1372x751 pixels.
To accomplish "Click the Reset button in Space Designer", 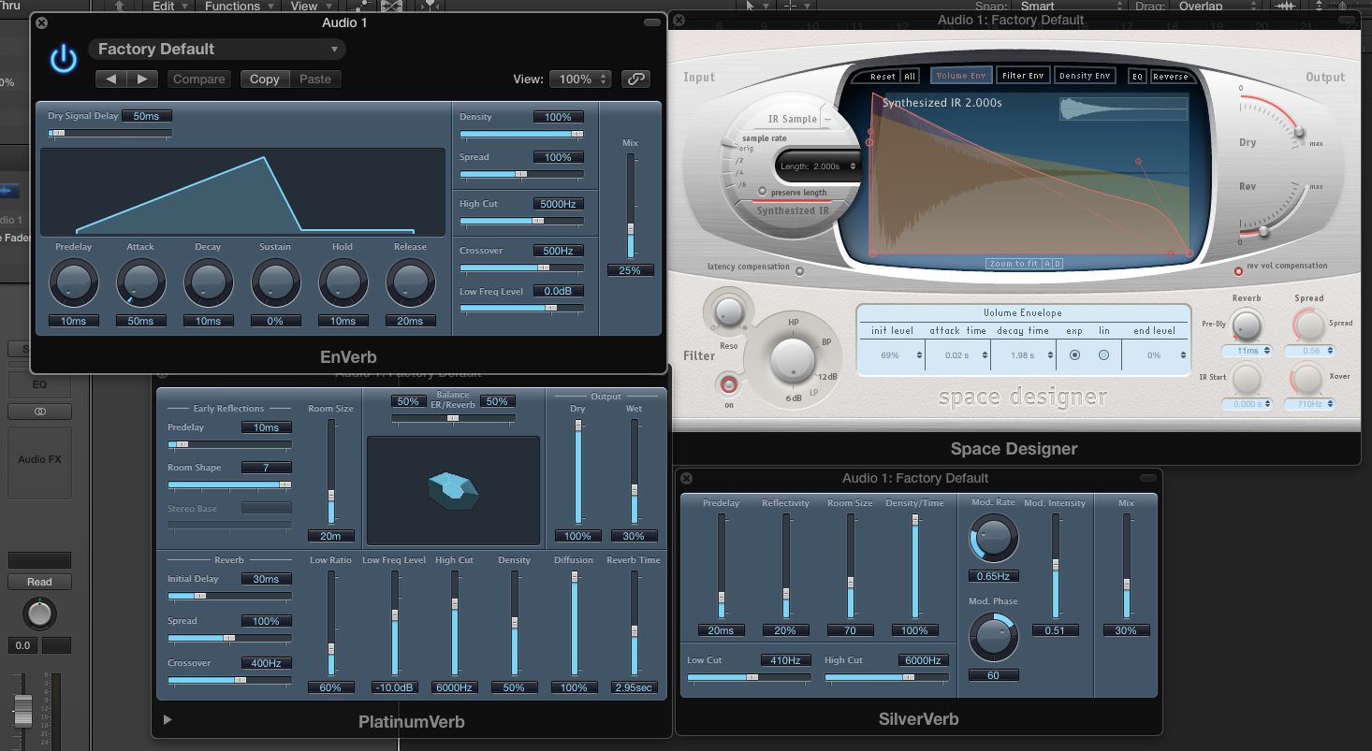I will [x=883, y=77].
